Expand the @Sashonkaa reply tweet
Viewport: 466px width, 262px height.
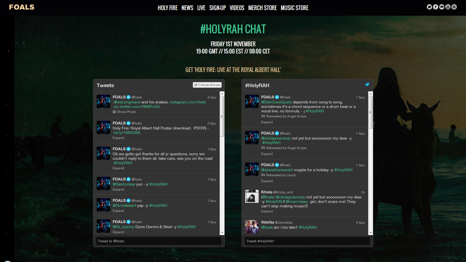tap(118, 189)
